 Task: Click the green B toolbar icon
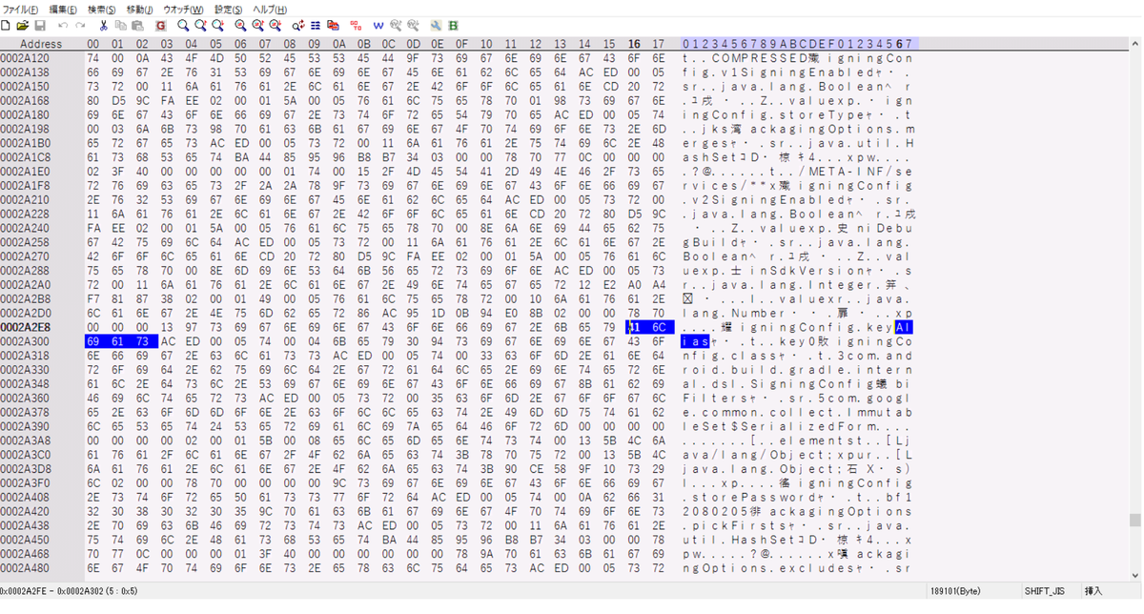453,26
